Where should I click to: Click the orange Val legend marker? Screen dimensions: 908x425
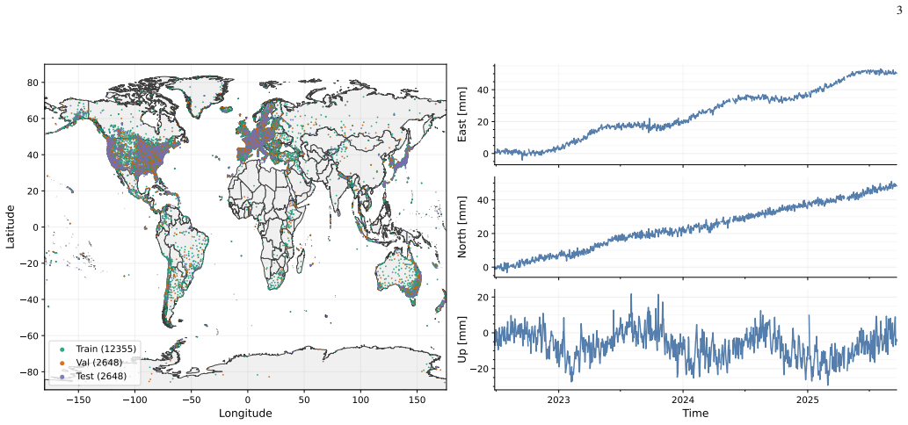(62, 364)
